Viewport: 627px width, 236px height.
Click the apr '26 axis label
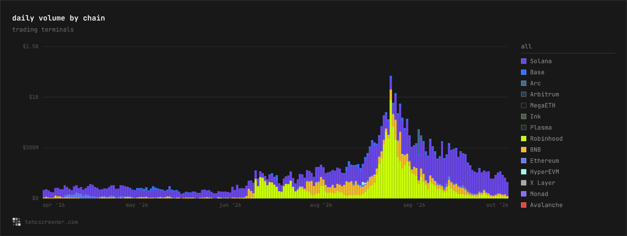click(x=54, y=205)
